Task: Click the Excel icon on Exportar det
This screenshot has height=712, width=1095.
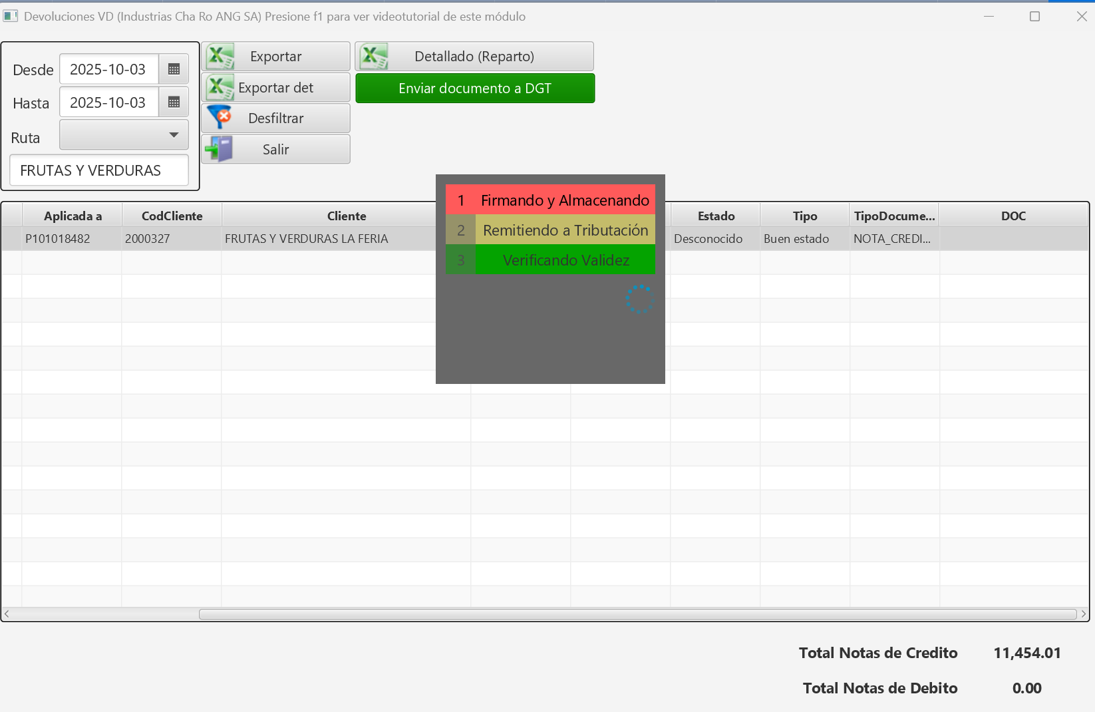Action: (220, 88)
